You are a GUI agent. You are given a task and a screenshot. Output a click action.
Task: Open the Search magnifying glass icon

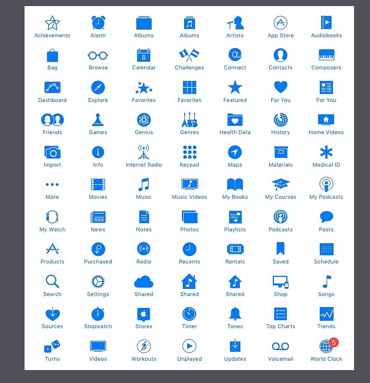pyautogui.click(x=52, y=281)
